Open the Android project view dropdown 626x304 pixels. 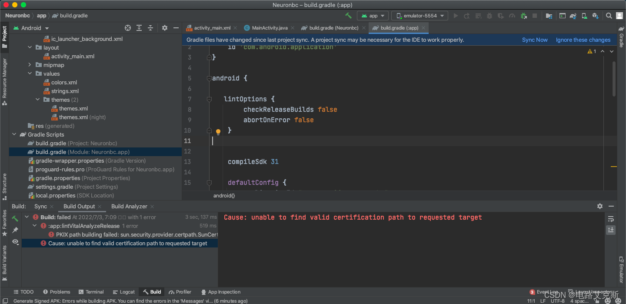pyautogui.click(x=31, y=28)
